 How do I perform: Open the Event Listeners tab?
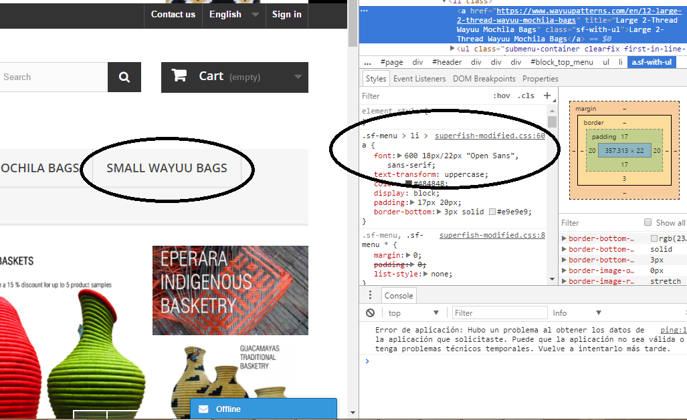click(x=419, y=79)
